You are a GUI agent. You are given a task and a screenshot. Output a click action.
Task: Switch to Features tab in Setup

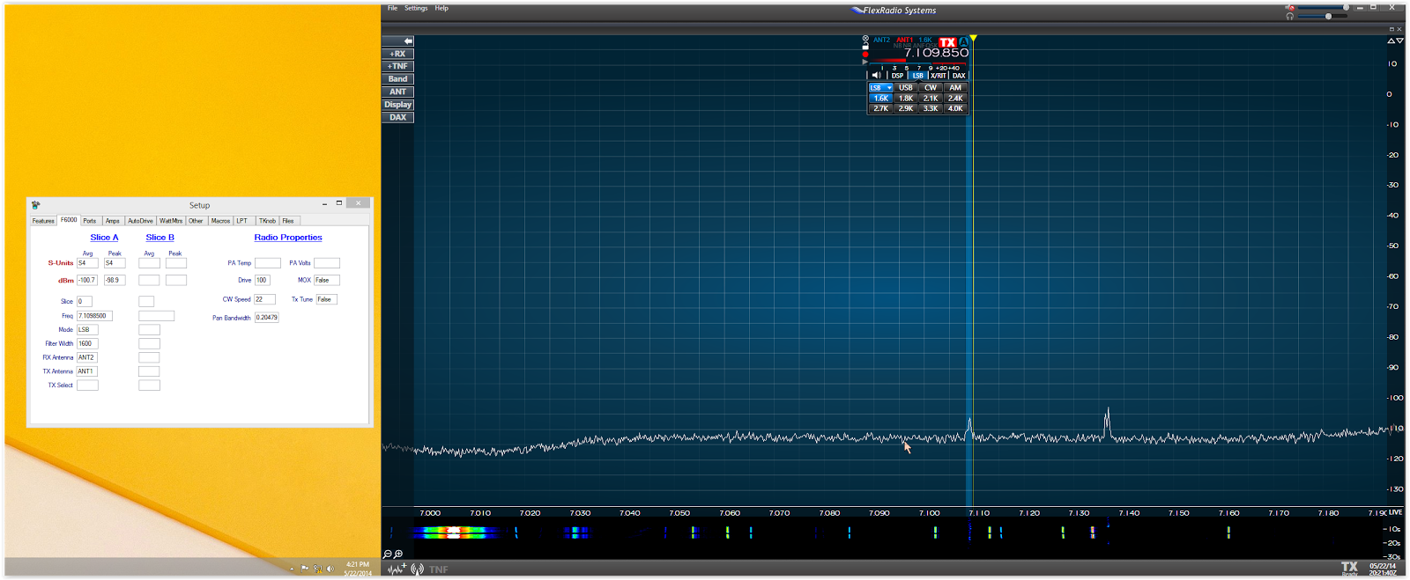pyautogui.click(x=43, y=221)
